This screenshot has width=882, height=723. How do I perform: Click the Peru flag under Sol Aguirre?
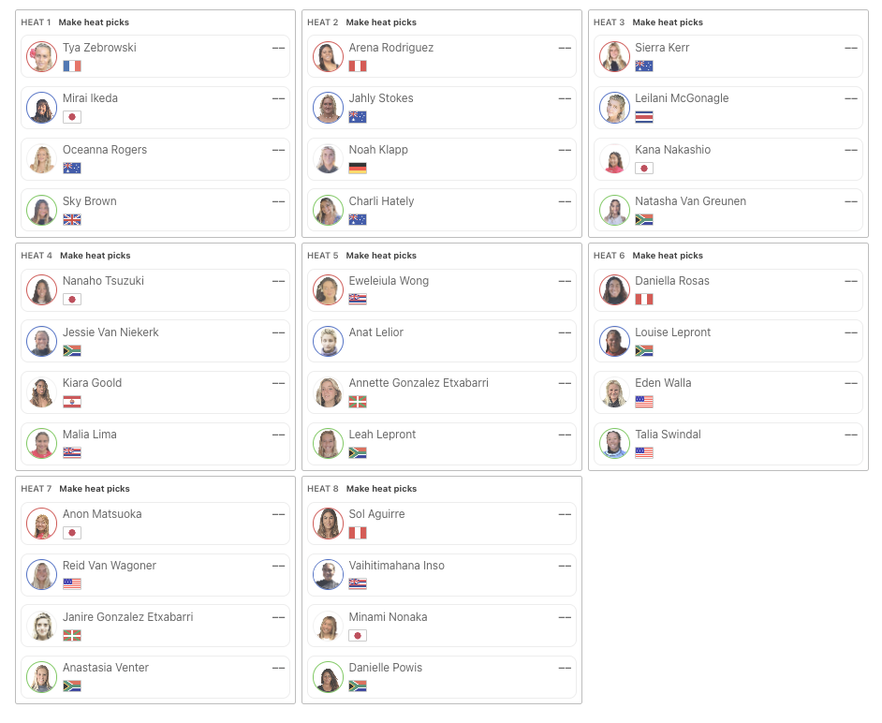point(358,533)
